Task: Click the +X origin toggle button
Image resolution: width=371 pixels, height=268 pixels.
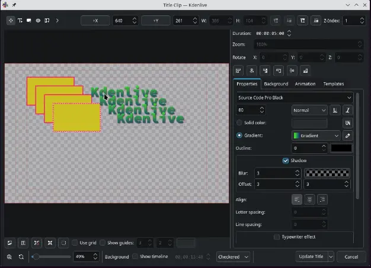Action: click(x=95, y=21)
